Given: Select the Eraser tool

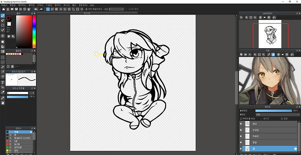Looking at the screenshot, I should [x=3, y=20].
